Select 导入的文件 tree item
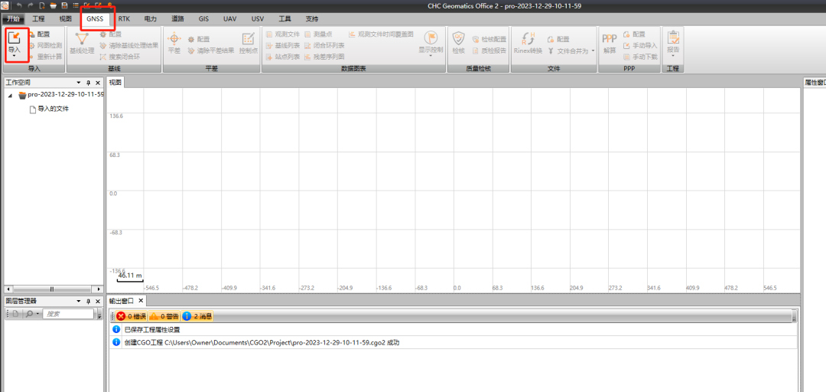 [49, 109]
